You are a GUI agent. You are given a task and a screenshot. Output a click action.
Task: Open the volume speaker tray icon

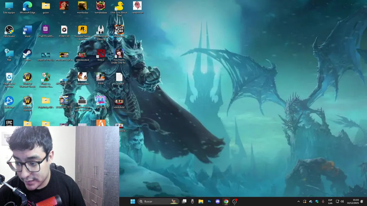coord(342,201)
